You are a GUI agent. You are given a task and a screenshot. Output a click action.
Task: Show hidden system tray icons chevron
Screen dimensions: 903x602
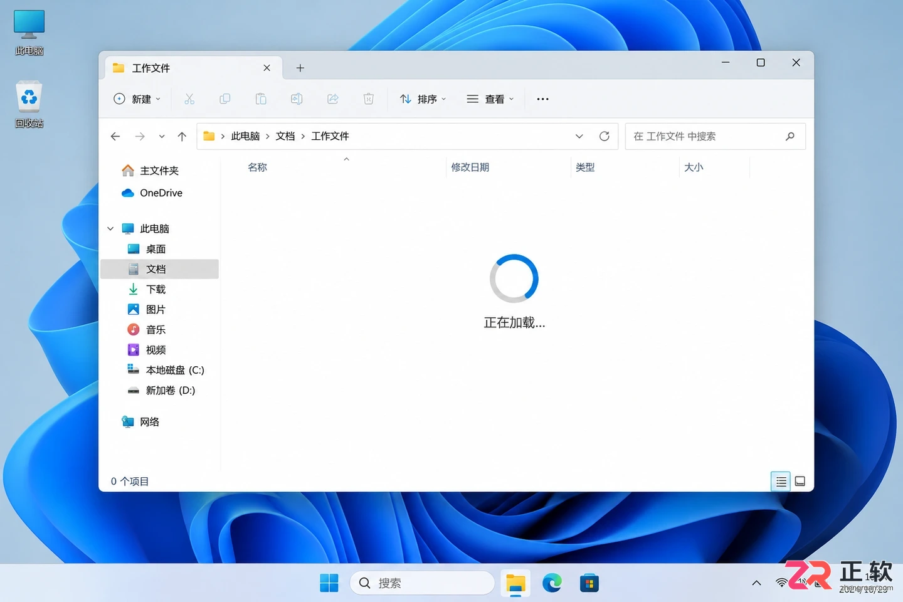tap(757, 583)
